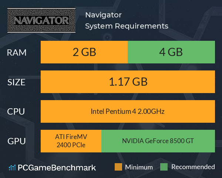Click the orange Minimum legend swatch
The height and width of the screenshot is (178, 222).
[118, 167]
